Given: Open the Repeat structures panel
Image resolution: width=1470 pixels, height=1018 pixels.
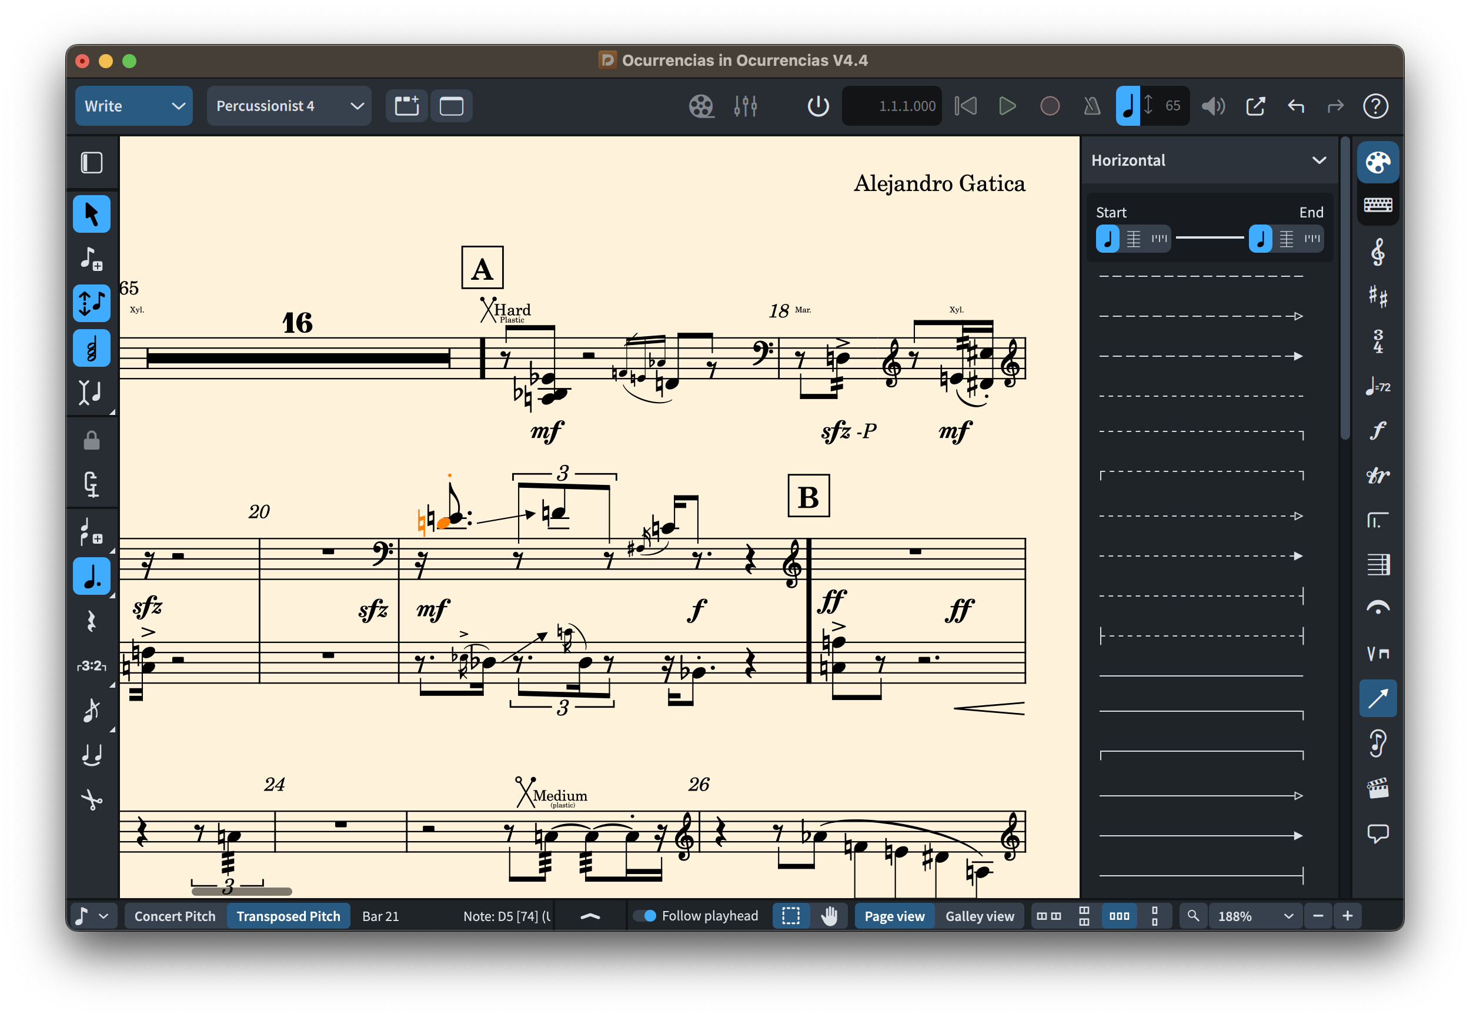Looking at the screenshot, I should click(1378, 520).
